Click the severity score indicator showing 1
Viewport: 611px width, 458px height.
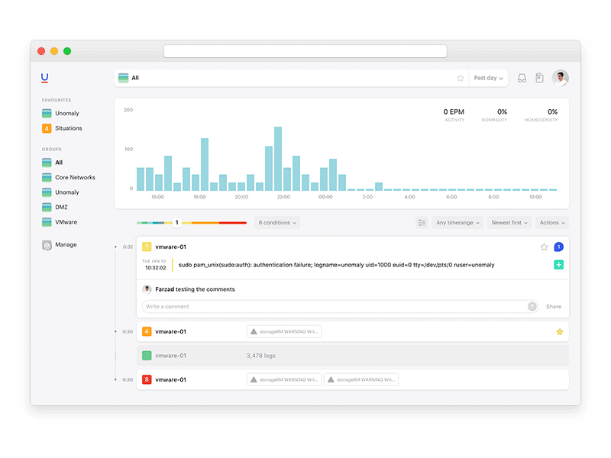(176, 222)
